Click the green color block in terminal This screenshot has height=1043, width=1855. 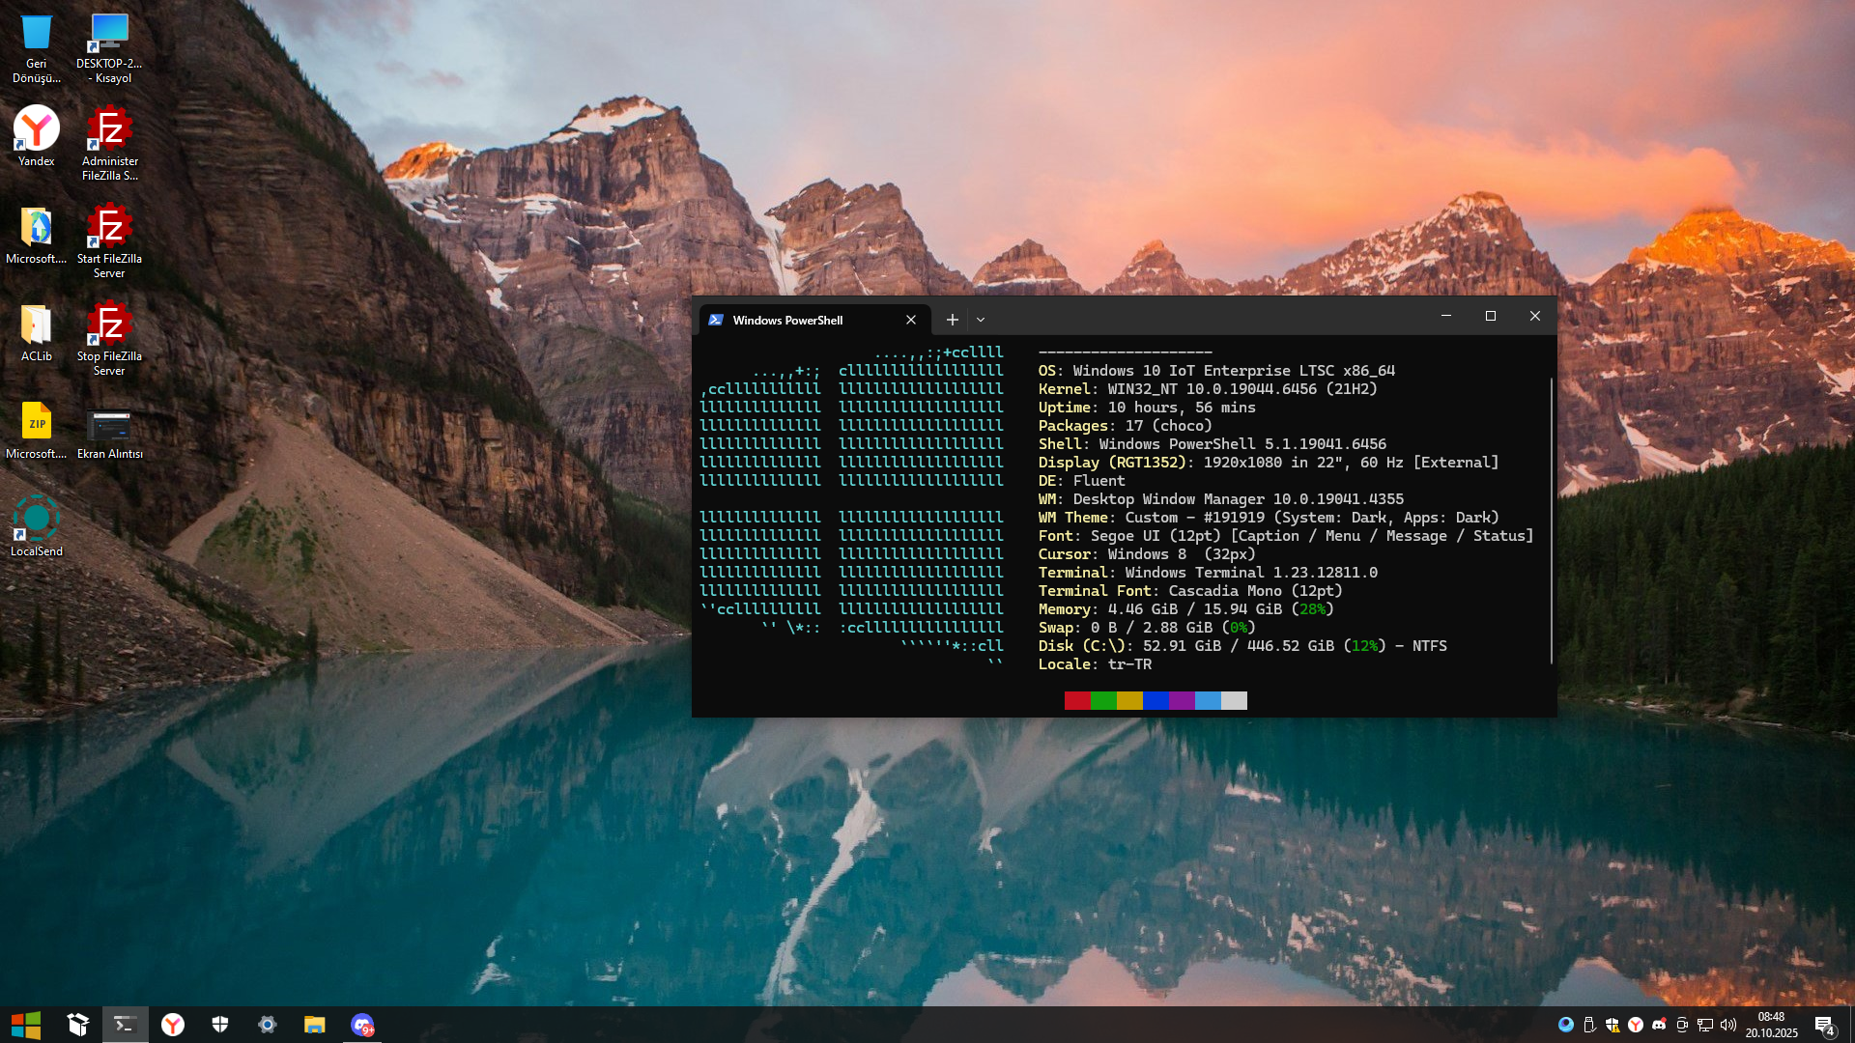click(1103, 700)
